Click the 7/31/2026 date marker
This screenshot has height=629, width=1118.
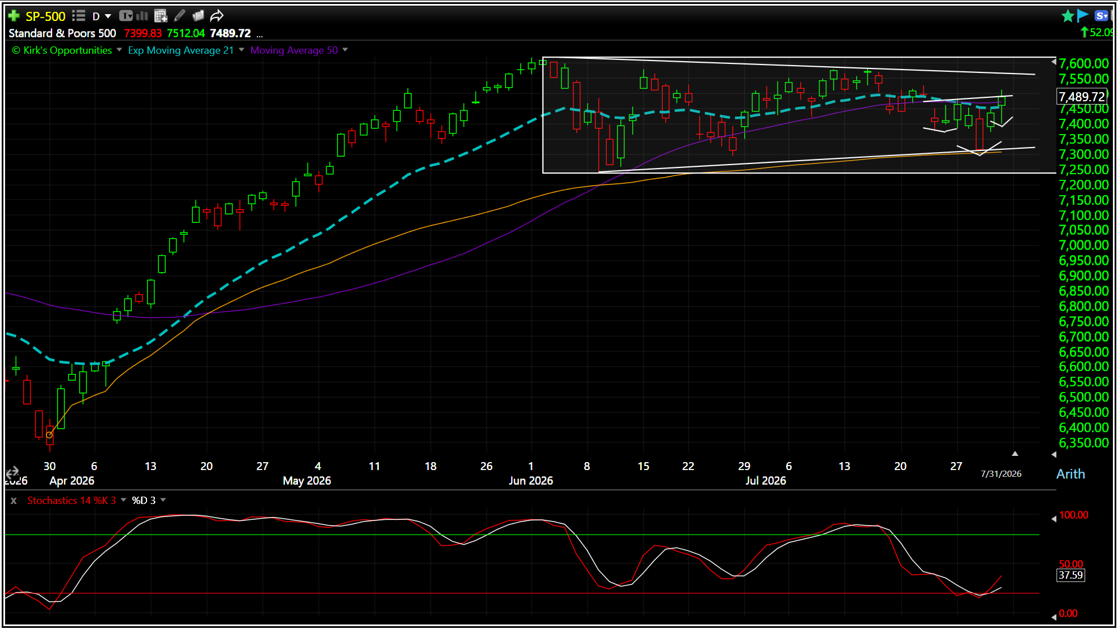(1001, 474)
